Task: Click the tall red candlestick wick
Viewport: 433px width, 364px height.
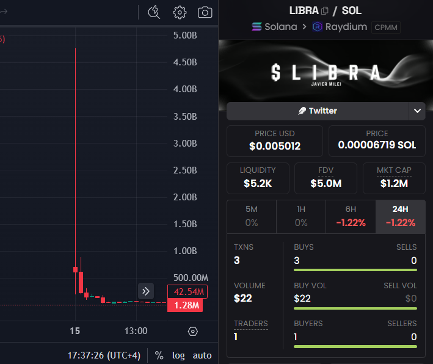Action: [x=75, y=158]
